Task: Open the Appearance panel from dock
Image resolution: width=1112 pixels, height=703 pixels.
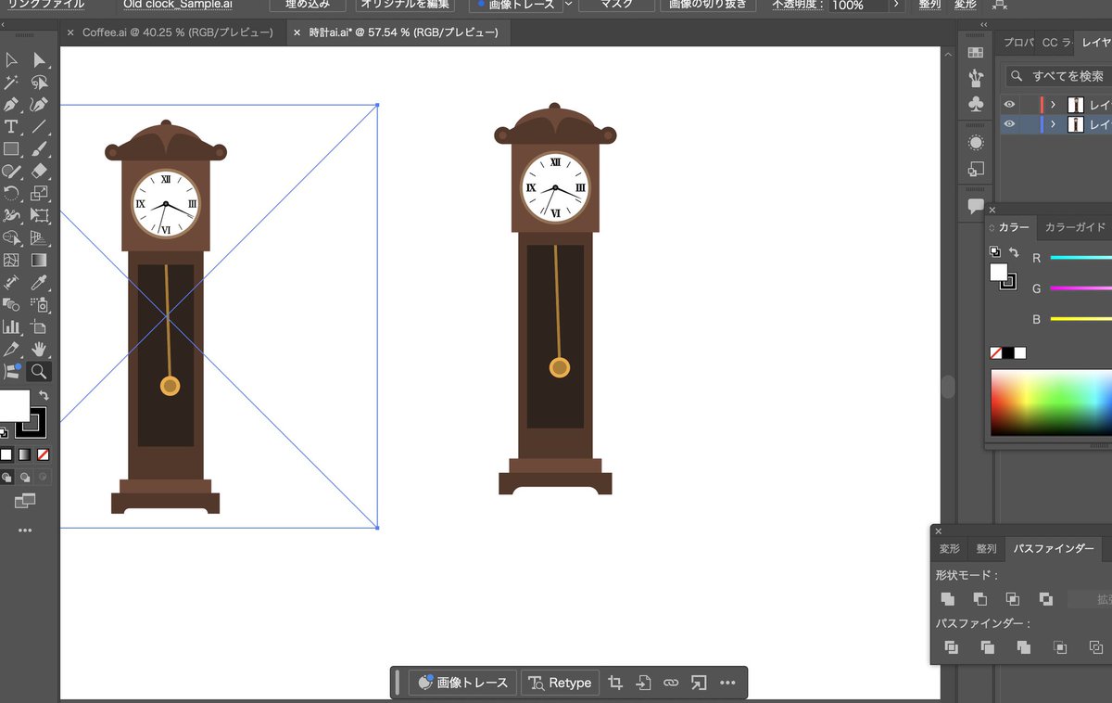Action: tap(975, 143)
